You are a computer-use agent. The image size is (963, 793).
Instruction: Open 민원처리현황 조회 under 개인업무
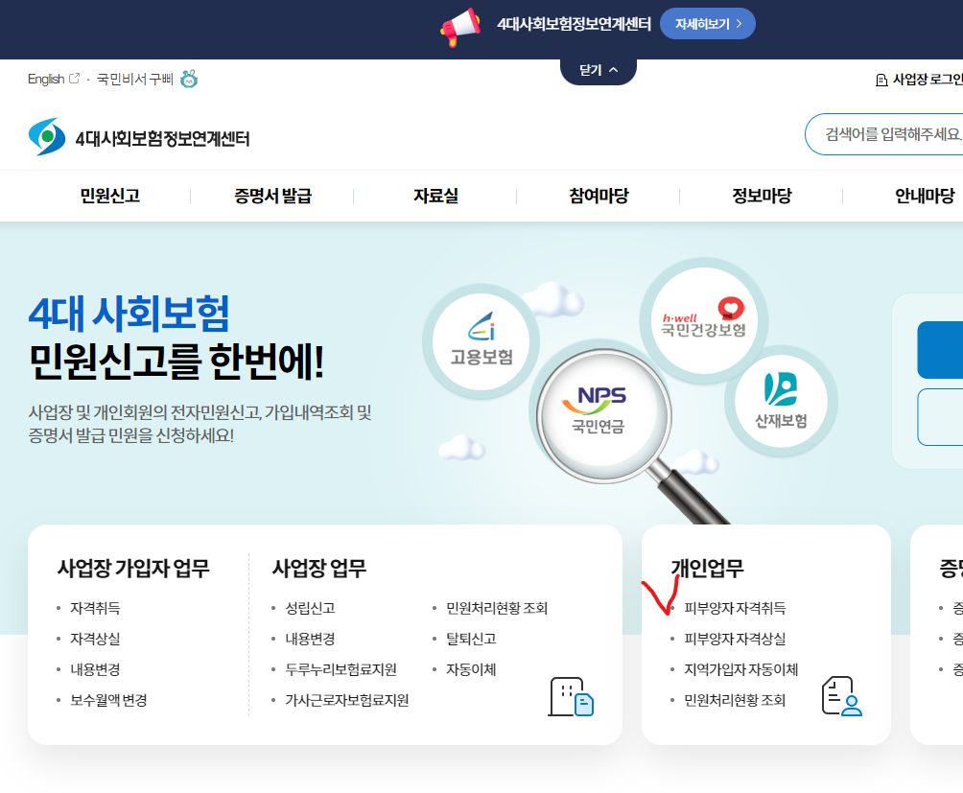coord(735,700)
